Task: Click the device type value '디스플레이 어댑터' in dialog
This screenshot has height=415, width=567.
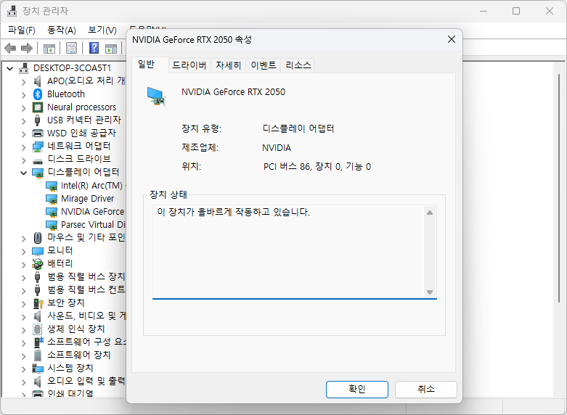Action: point(298,128)
